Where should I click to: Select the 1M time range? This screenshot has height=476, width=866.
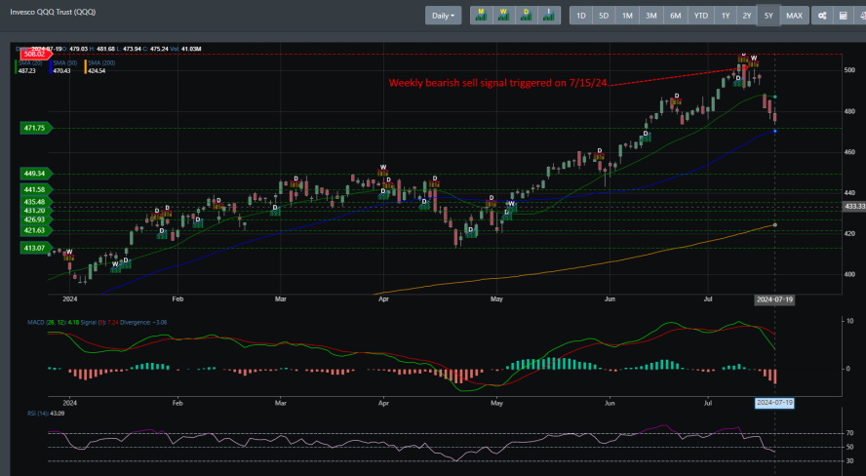tap(627, 16)
